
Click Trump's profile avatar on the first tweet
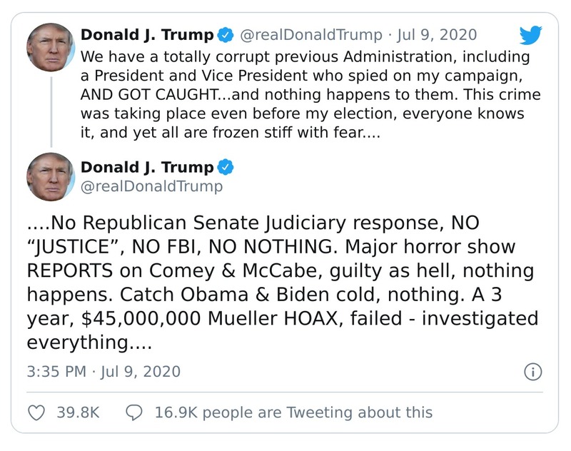(x=51, y=45)
